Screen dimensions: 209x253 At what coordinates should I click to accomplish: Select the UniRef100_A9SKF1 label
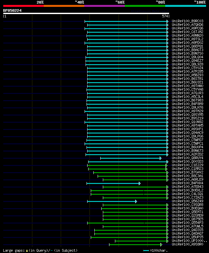(187, 129)
